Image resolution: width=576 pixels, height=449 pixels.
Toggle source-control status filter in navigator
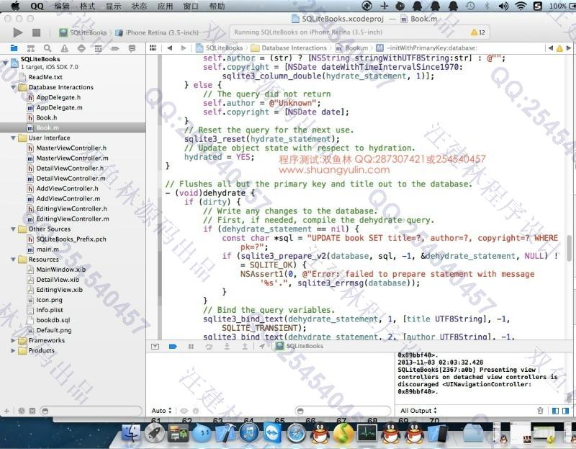(32, 411)
